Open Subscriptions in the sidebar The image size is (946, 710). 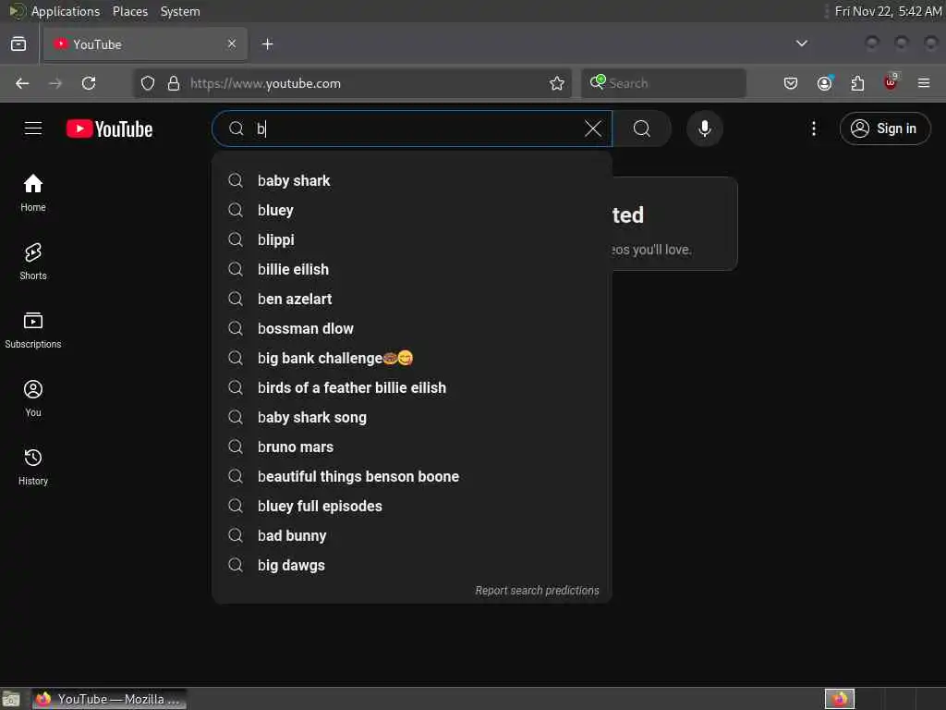pyautogui.click(x=33, y=330)
